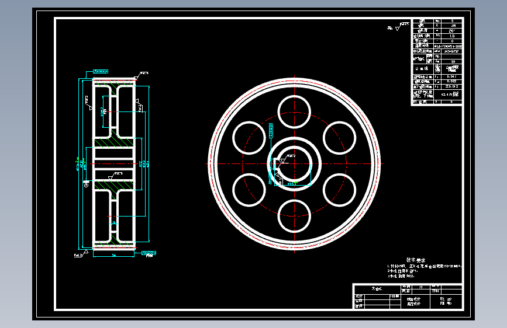Pick the upper hatched hub section area
The width and height of the screenshot is (507, 328).
point(114,142)
